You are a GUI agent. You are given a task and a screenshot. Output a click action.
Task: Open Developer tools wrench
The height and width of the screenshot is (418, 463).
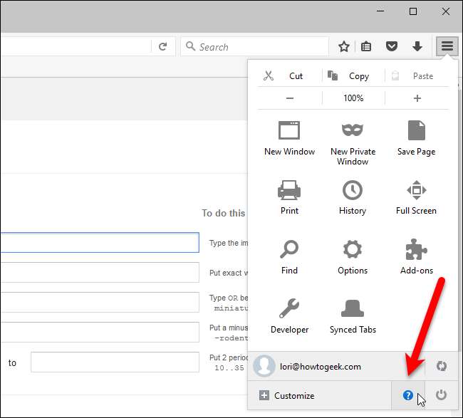click(289, 316)
